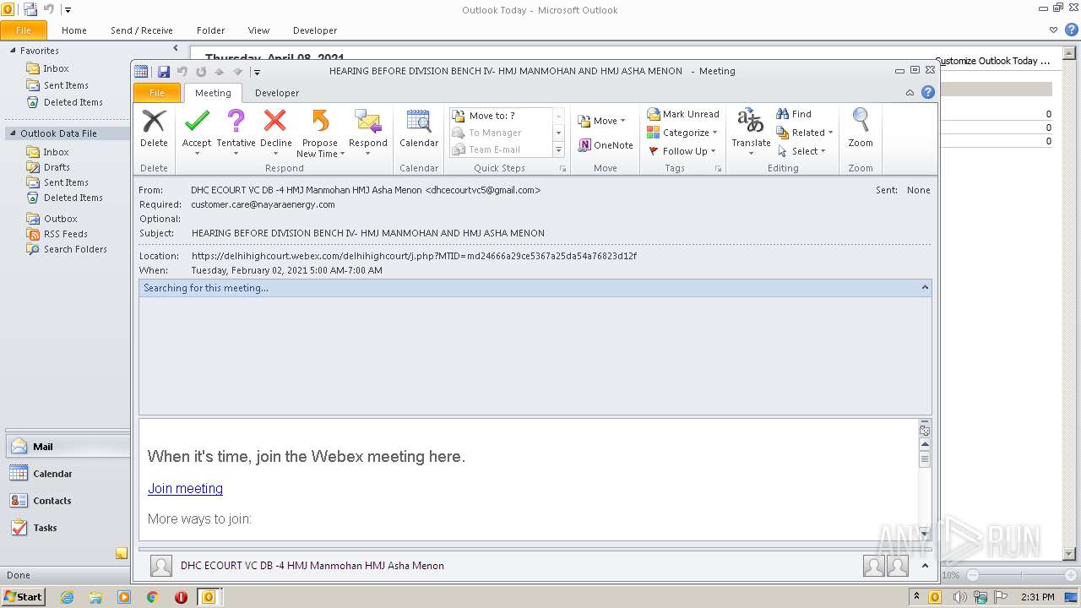Delete the meeting request

pos(154,129)
